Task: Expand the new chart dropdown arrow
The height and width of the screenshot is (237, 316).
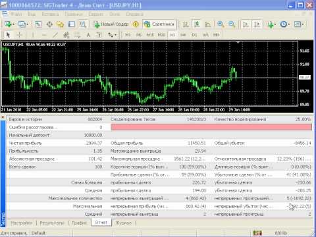Action: pyautogui.click(x=14, y=24)
